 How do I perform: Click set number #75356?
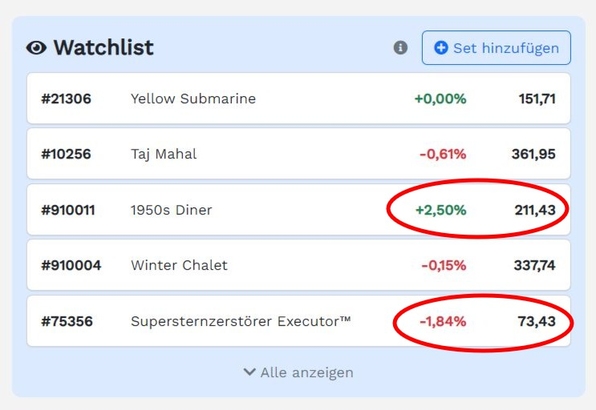pos(67,322)
